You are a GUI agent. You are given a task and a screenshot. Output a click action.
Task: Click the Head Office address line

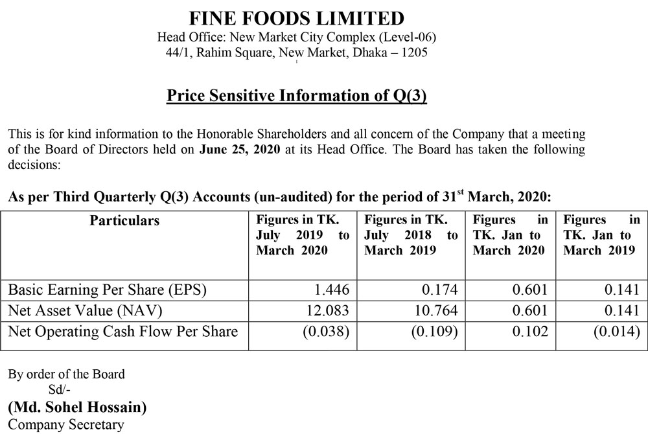pyautogui.click(x=295, y=37)
